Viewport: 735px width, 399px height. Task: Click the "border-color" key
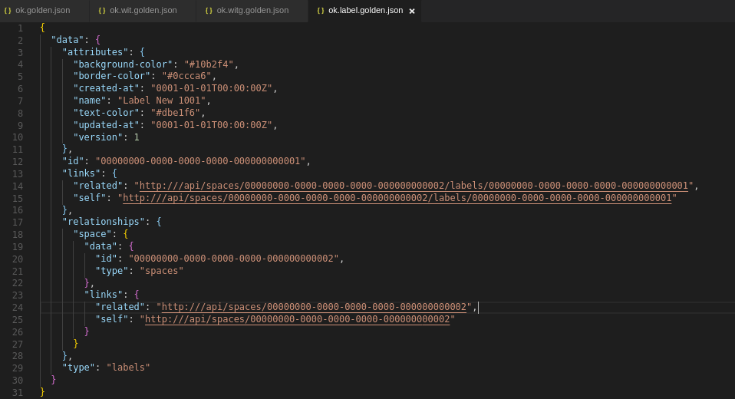pos(112,76)
